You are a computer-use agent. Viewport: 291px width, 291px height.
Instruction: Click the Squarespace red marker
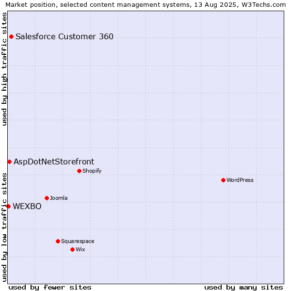[58, 241]
